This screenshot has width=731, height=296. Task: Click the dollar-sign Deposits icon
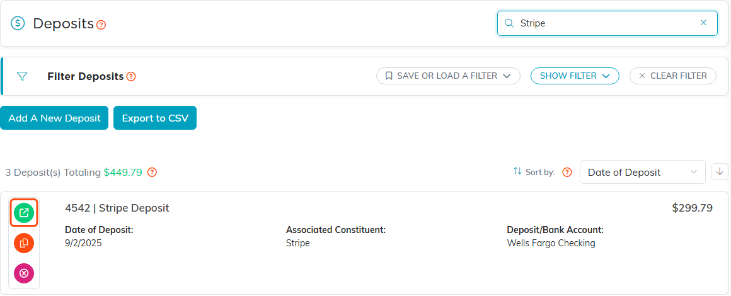18,23
